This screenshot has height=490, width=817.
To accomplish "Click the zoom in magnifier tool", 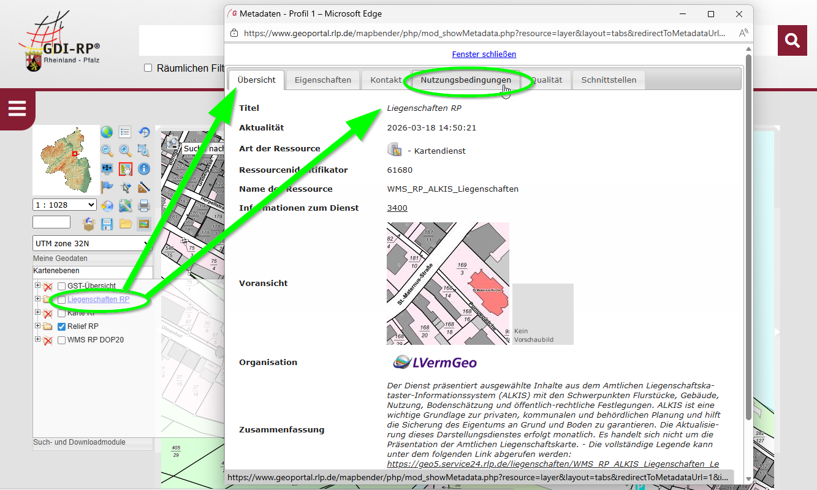I will coord(125,151).
